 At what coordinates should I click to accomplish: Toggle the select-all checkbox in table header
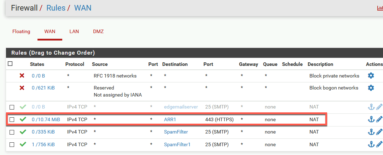pyautogui.click(x=10, y=64)
